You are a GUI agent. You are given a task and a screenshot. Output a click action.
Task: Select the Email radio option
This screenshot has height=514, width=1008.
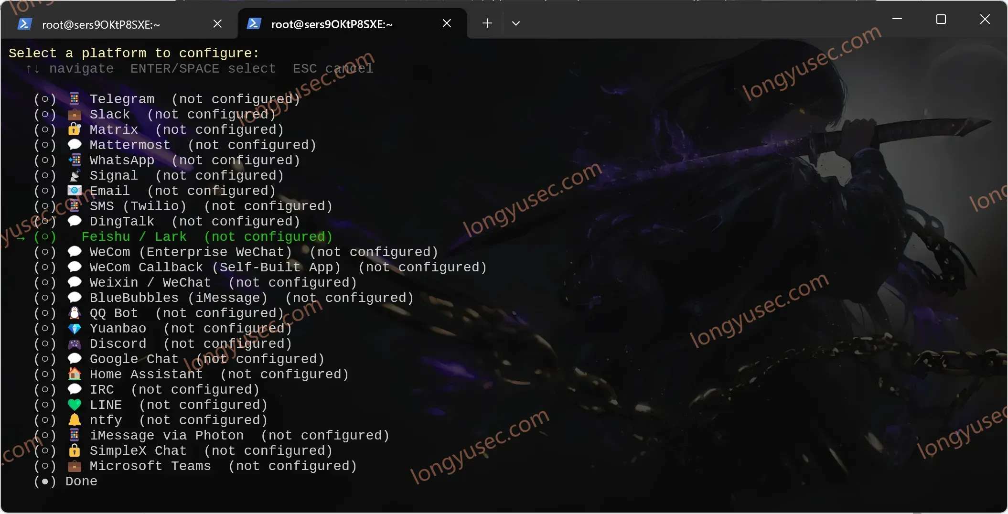45,191
